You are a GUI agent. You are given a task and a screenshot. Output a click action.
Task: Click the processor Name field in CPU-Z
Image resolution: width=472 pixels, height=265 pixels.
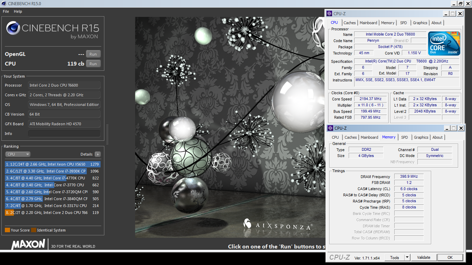pos(390,35)
